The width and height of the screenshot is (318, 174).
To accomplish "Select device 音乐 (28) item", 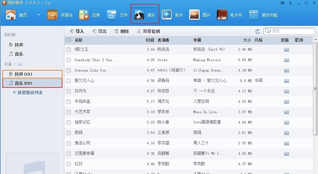I will [x=33, y=83].
